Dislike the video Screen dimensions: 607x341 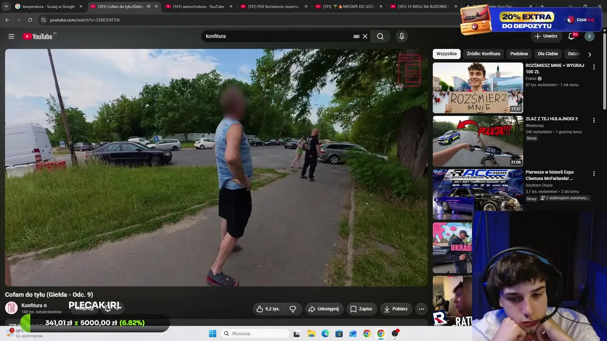point(293,309)
